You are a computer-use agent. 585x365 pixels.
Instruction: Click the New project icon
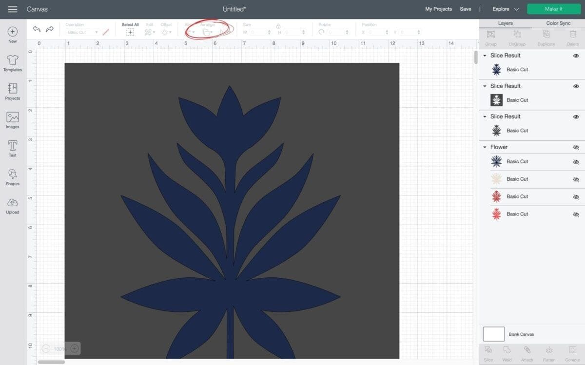coord(13,32)
